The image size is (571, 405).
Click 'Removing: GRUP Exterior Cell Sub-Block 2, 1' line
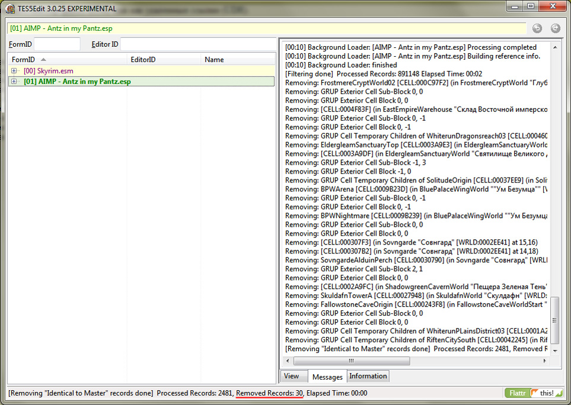(354, 269)
